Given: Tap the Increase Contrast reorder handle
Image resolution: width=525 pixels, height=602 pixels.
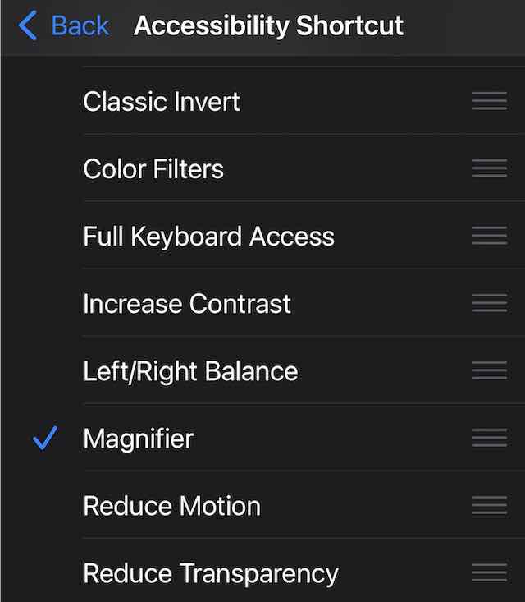Looking at the screenshot, I should click(x=489, y=303).
